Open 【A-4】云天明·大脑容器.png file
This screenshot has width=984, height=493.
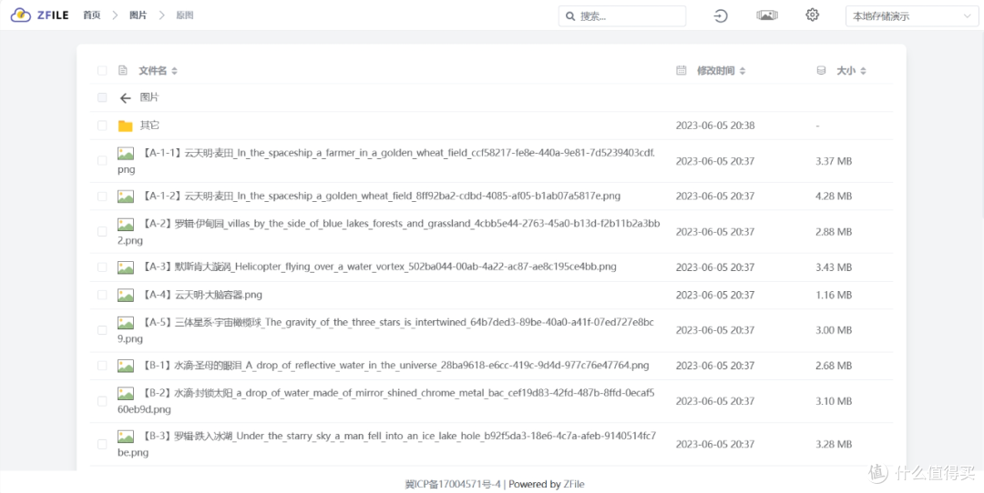click(x=200, y=295)
